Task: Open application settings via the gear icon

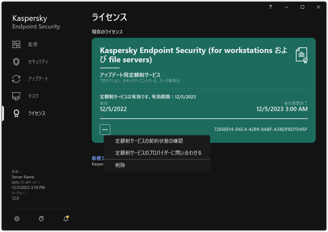Action: click(x=17, y=219)
